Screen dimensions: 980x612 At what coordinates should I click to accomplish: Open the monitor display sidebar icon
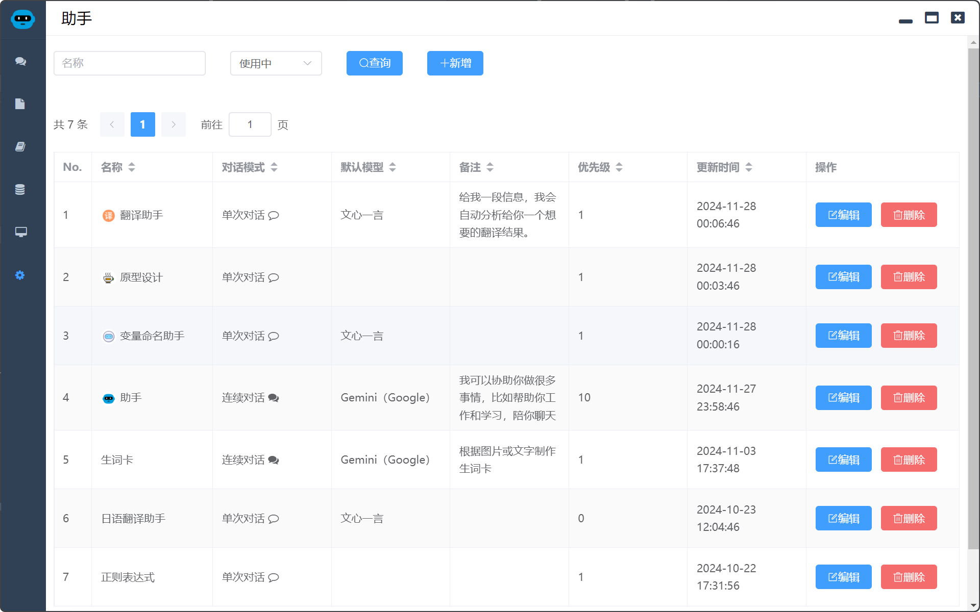point(20,232)
